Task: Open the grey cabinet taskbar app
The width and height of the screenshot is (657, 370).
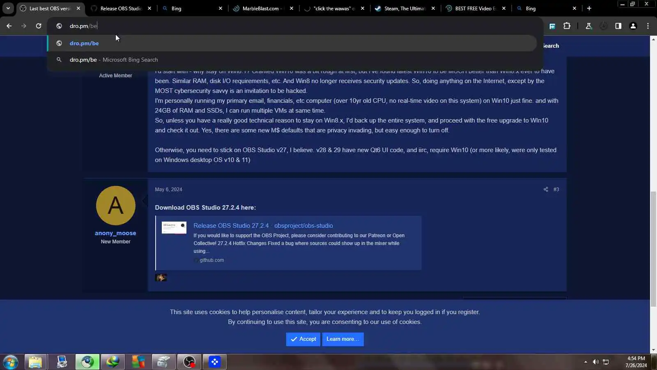Action: click(x=163, y=362)
